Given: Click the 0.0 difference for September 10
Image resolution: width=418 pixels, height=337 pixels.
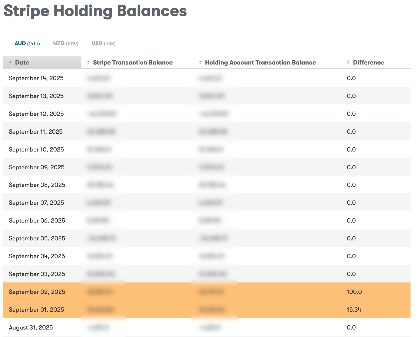Looking at the screenshot, I should 351,149.
